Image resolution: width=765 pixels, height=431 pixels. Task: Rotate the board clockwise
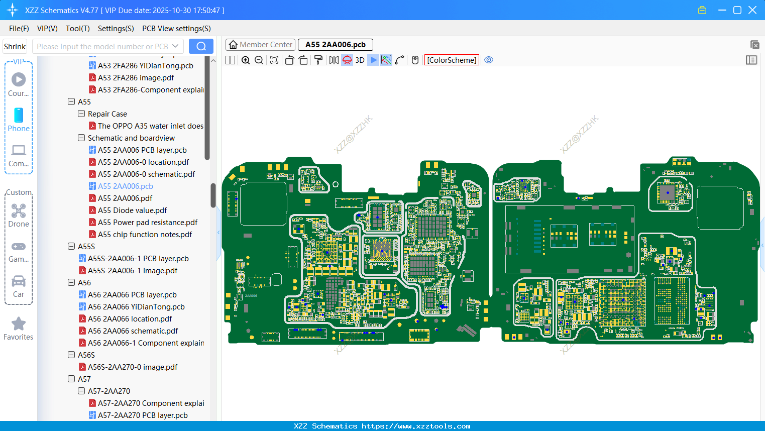[303, 60]
